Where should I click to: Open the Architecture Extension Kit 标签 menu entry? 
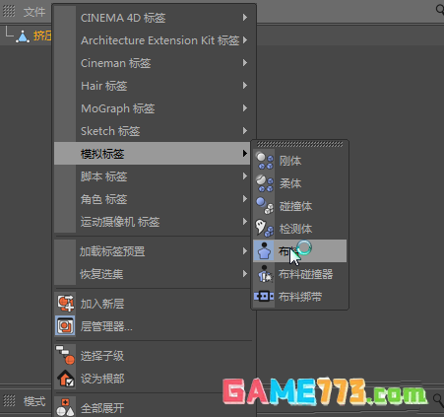point(153,40)
